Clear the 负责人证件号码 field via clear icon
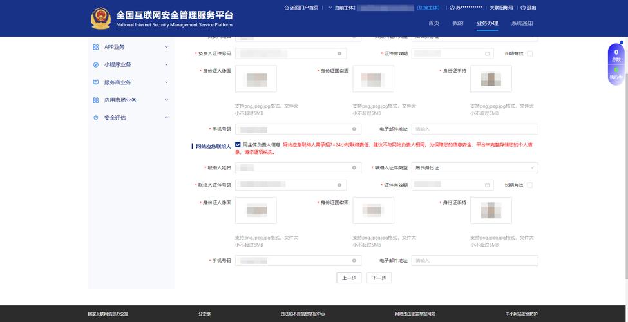This screenshot has height=322, width=628. click(339, 53)
